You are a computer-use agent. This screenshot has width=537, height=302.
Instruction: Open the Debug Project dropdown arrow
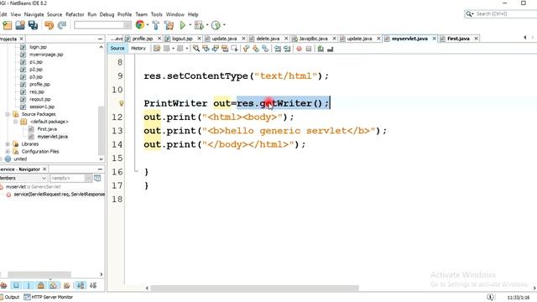click(207, 25)
